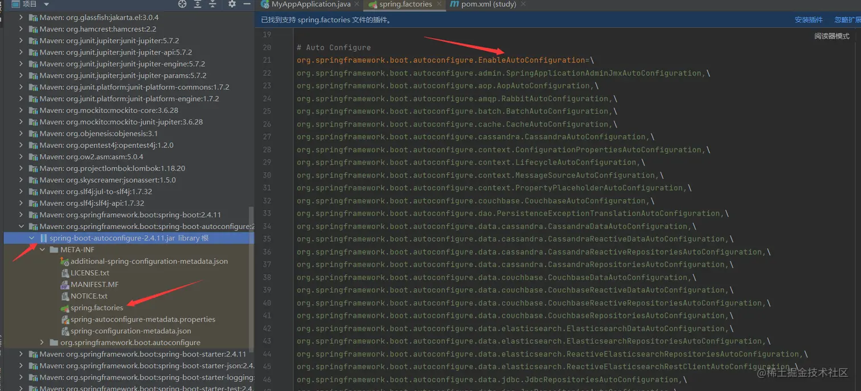Click EnableAutoConfiguration key on line 21
This screenshot has width=861, height=391.
(x=531, y=60)
